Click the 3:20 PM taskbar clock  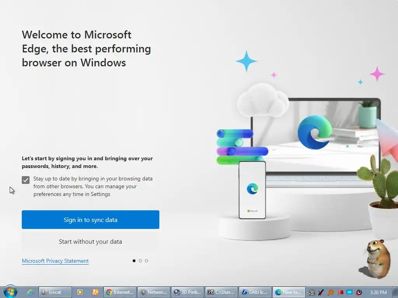tap(378, 293)
